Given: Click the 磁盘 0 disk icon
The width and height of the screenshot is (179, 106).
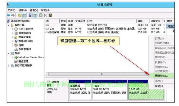Looking at the screenshot, I should [49, 82].
